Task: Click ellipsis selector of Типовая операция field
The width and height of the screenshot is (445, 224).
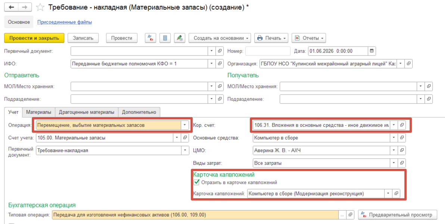Action: [x=342, y=215]
